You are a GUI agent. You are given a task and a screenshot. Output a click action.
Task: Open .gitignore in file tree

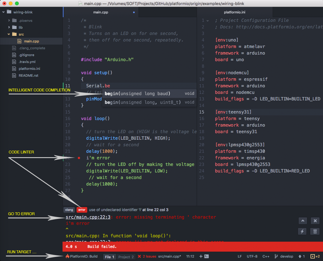[x=31, y=55]
